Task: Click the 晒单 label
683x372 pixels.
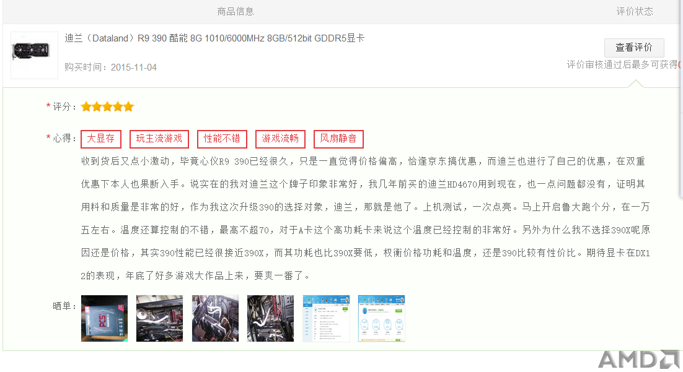Action: coord(64,306)
